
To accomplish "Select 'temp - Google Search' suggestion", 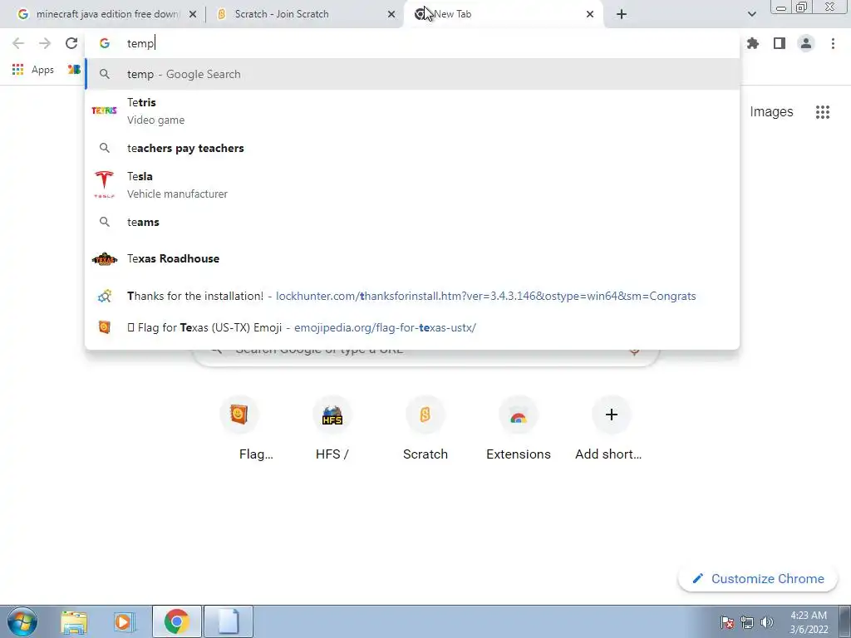I will 412,74.
